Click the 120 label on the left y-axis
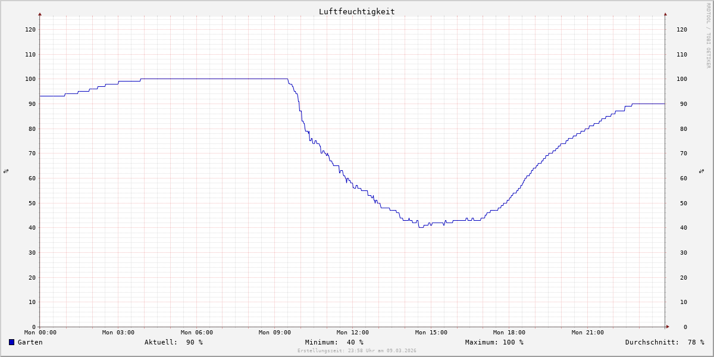This screenshot has width=714, height=357. [30, 29]
